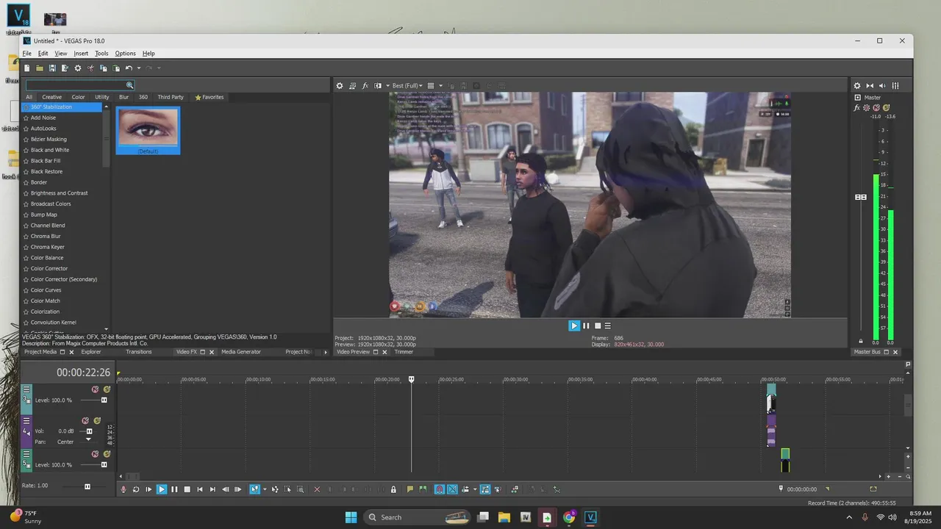
Task: Undo the last action
Action: coord(129,68)
